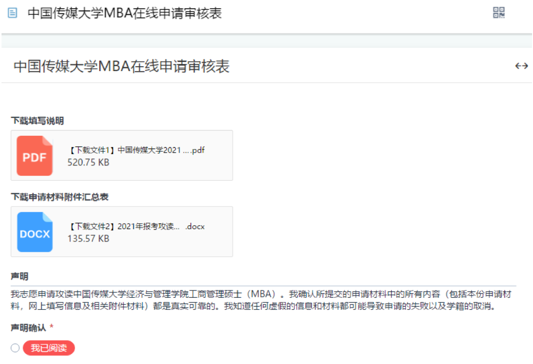Select the 我已阅读 radio button

[15, 348]
